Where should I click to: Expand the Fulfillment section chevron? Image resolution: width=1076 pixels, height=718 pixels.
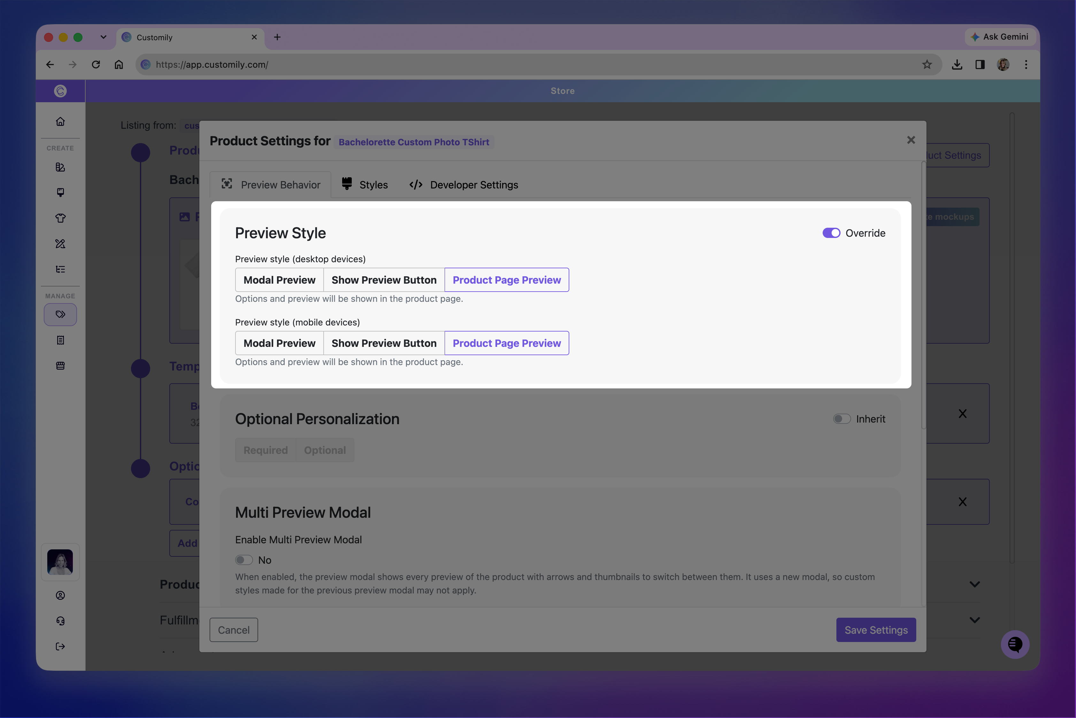974,620
